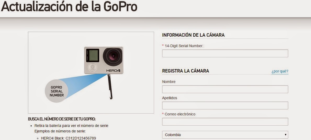The width and height of the screenshot is (311, 140).
Task: Click 'Busca el número de serie' heading
Action: [x=62, y=119]
